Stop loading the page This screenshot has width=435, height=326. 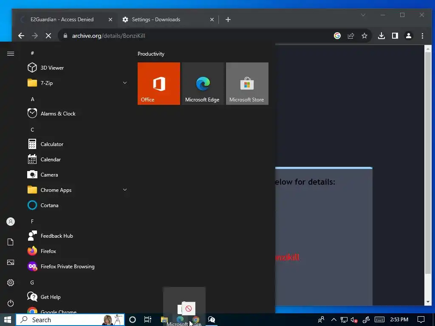[48, 36]
